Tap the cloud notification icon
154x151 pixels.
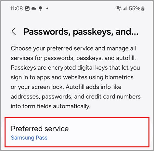coord(34,8)
